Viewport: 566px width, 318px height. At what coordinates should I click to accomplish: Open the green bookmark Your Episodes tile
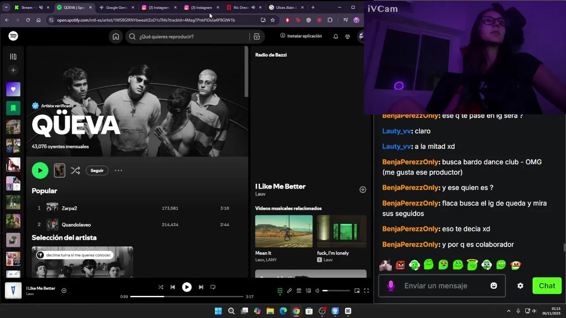click(13, 108)
